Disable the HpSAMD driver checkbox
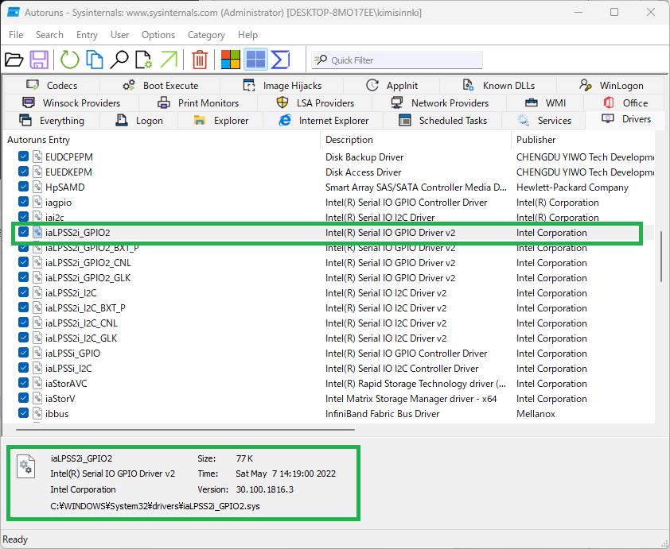Screen dimensions: 670x549 24,187
